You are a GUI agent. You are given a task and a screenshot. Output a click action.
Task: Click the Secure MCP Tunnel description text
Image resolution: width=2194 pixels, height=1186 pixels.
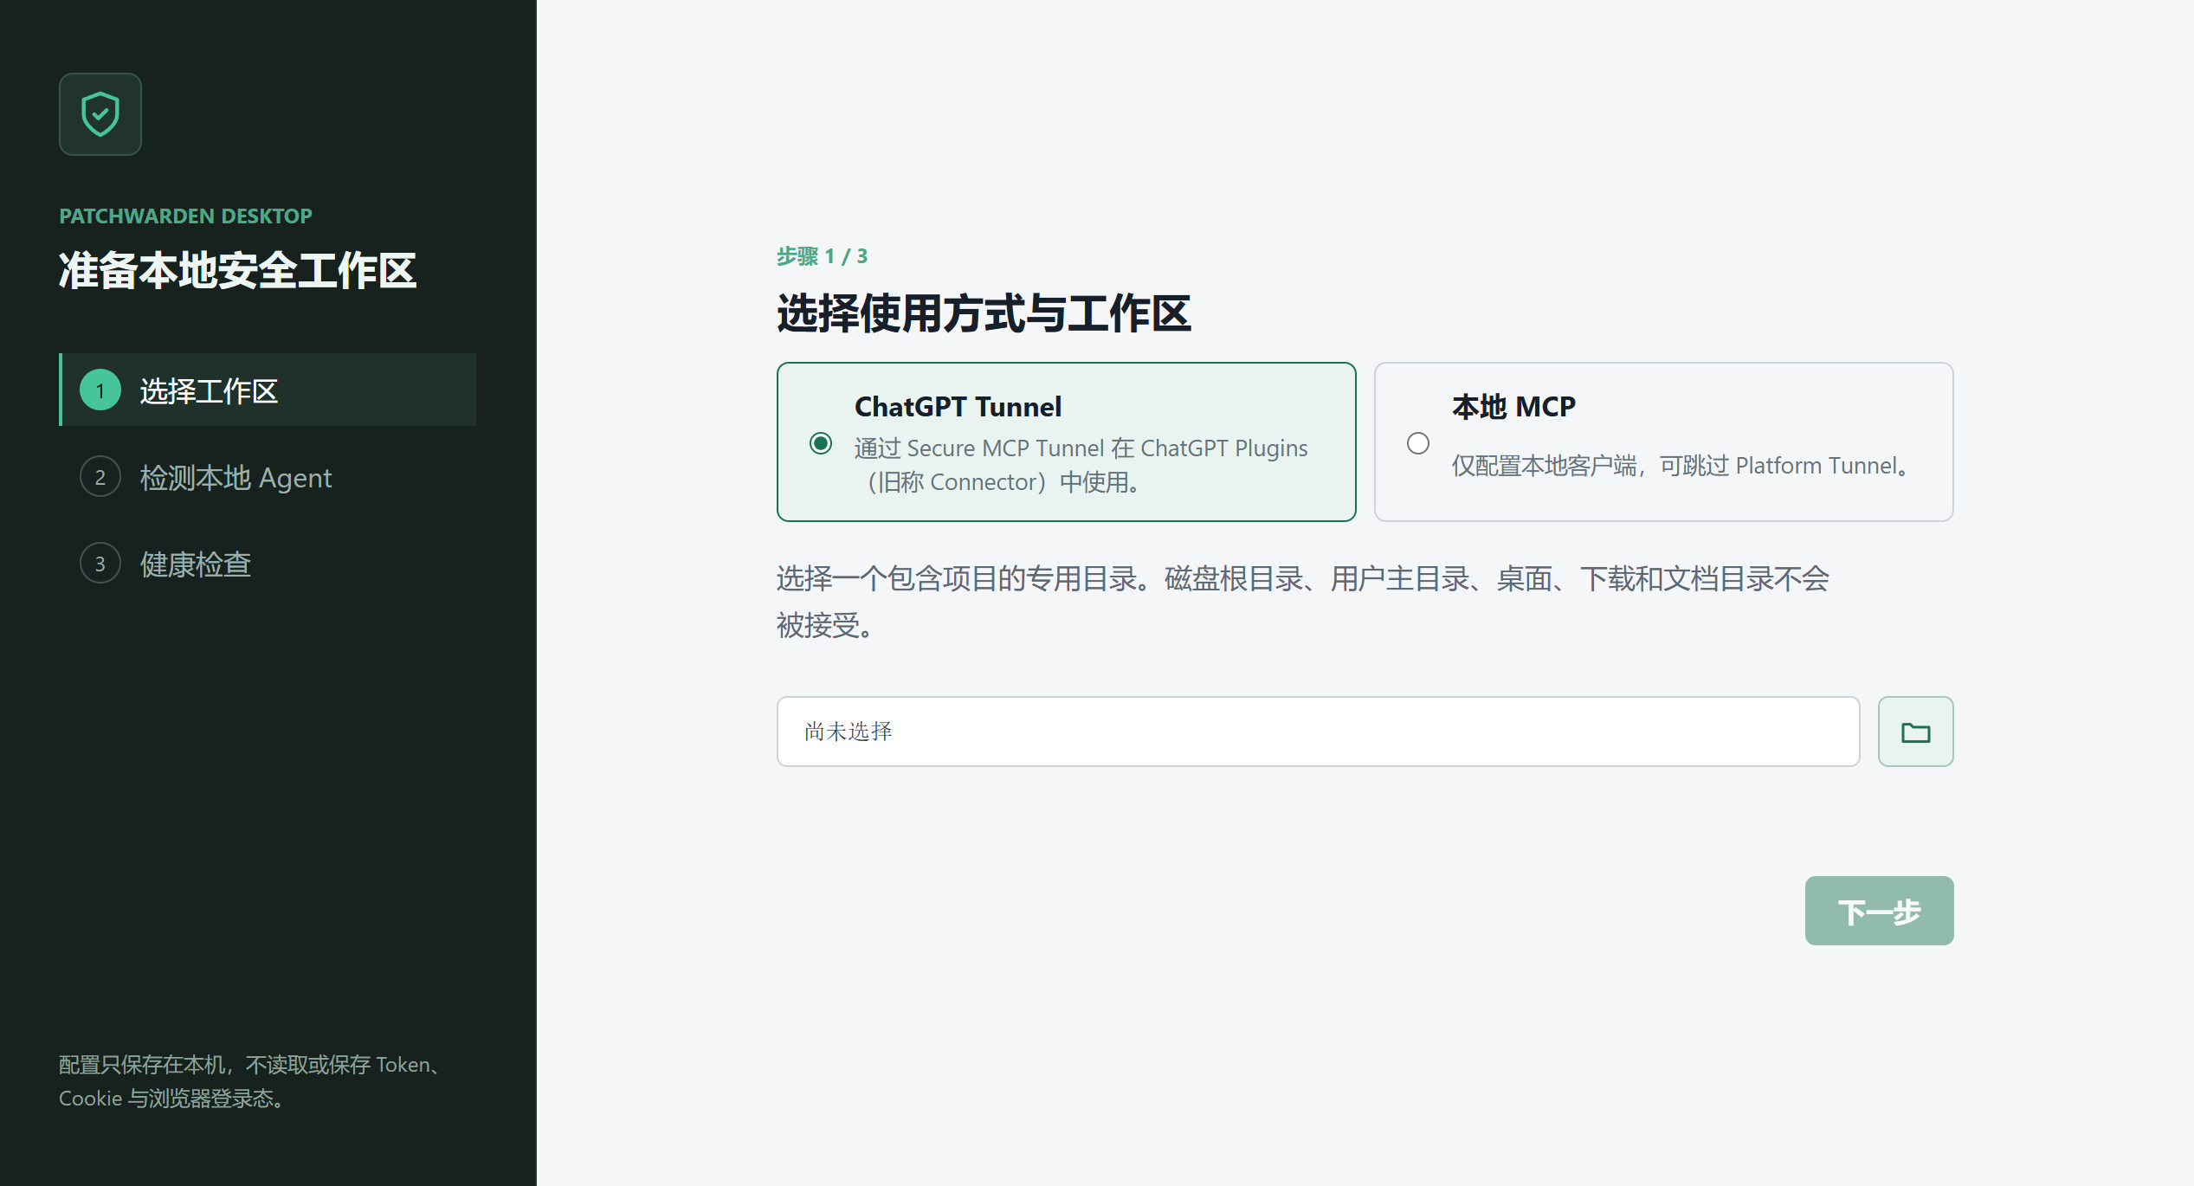click(x=1081, y=465)
